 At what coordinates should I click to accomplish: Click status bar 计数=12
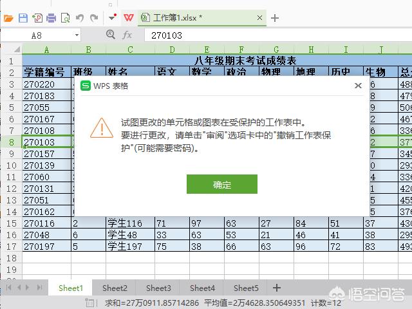tap(326, 303)
